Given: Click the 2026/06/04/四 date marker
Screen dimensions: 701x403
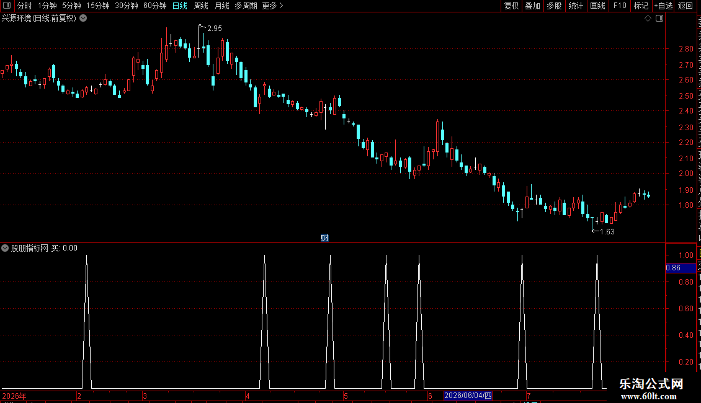Looking at the screenshot, I should (x=468, y=396).
